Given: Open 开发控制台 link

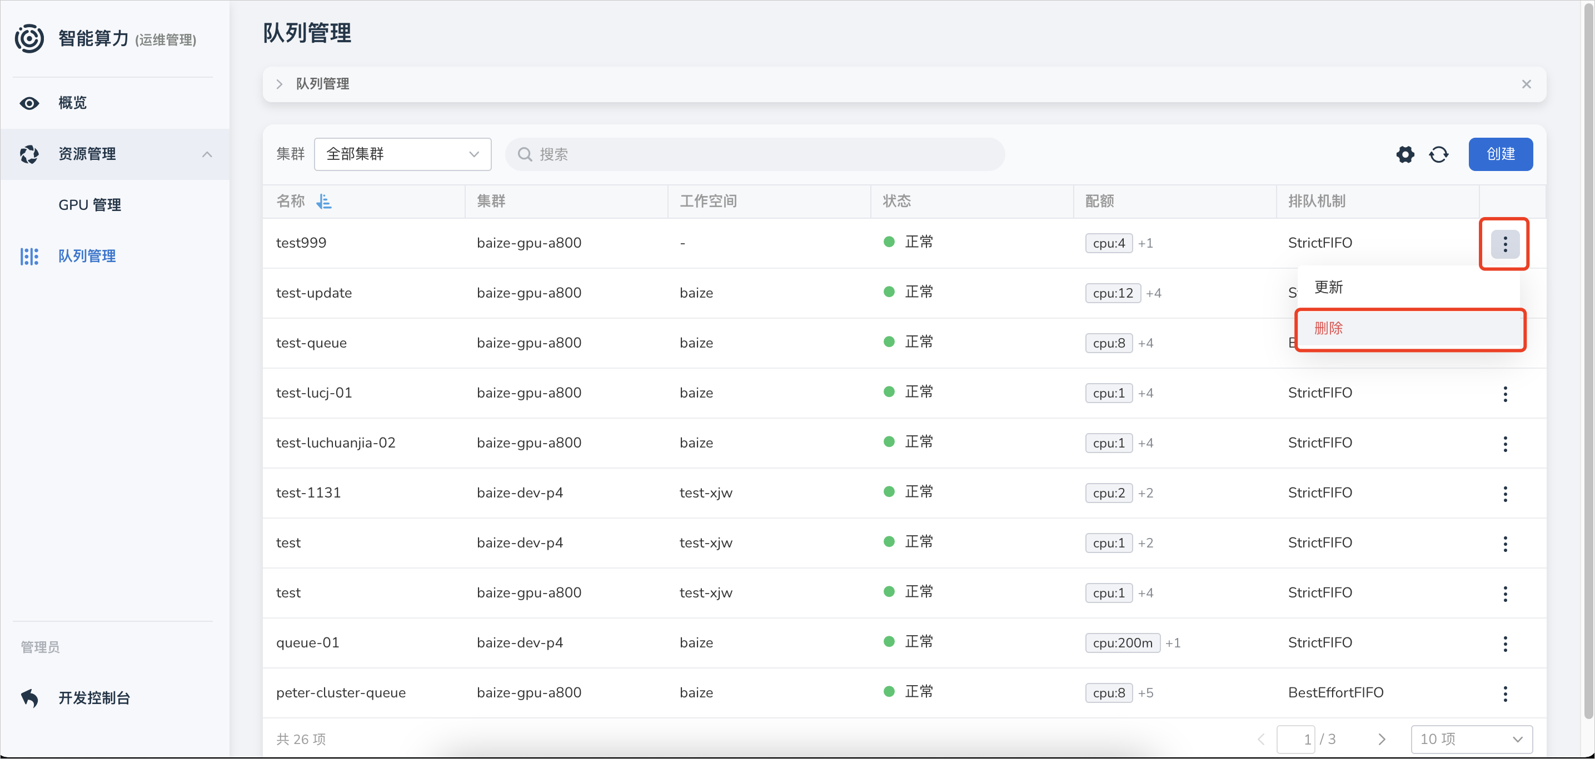Looking at the screenshot, I should (94, 698).
